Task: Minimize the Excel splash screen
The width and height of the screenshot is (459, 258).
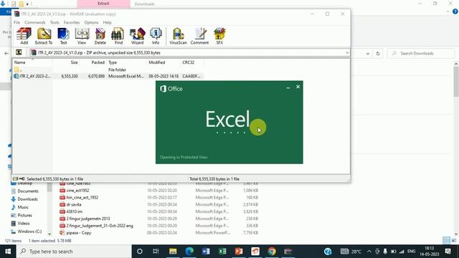Action: (x=288, y=87)
